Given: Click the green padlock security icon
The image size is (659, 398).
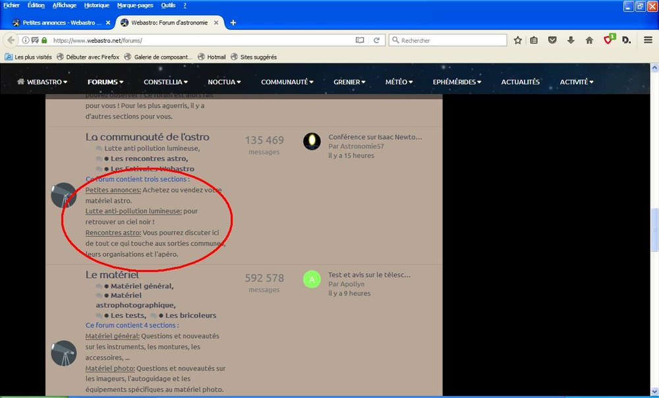Looking at the screenshot, I should pos(44,40).
